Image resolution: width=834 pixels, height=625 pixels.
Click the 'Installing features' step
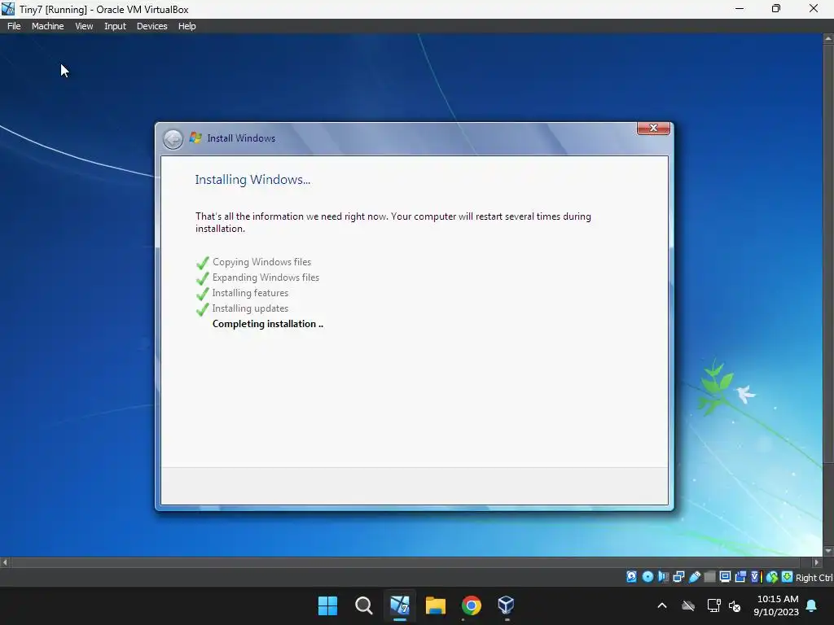click(x=250, y=293)
